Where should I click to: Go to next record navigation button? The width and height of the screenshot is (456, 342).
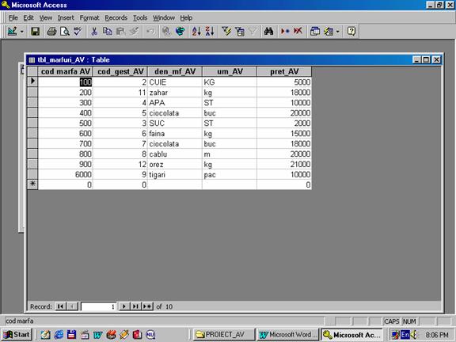coord(123,306)
